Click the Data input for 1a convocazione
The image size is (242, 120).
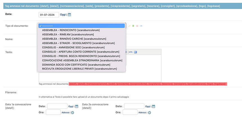tap(57, 106)
